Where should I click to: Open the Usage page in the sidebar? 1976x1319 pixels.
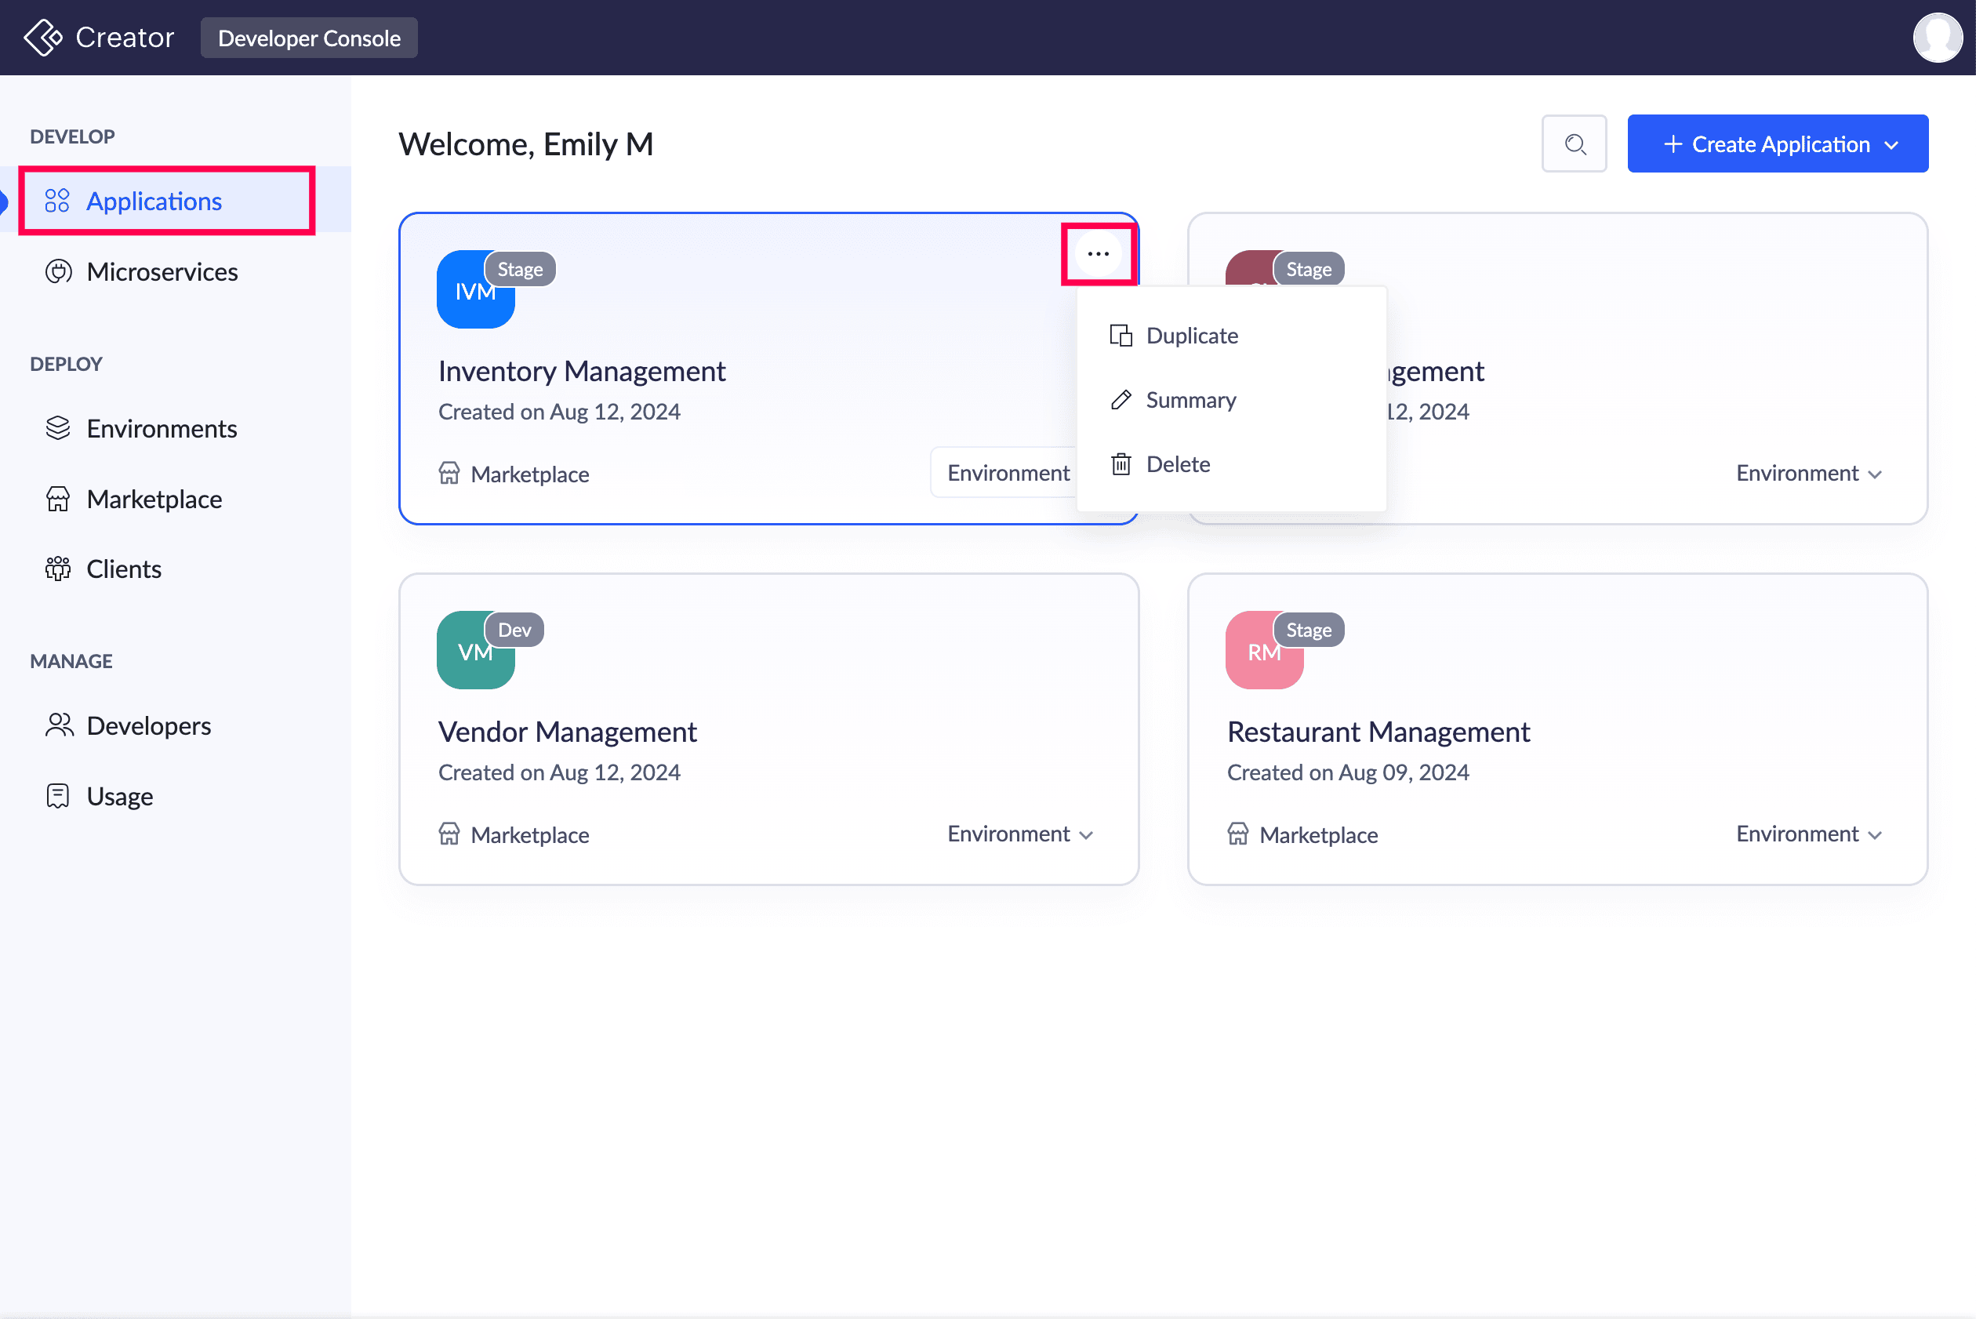(x=119, y=797)
